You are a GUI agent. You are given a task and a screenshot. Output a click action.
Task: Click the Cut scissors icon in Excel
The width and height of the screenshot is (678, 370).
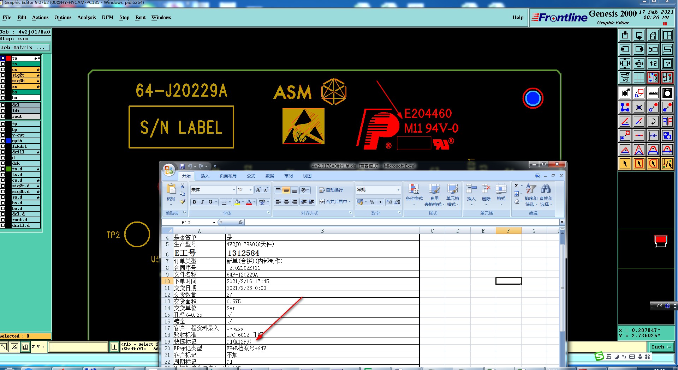[182, 186]
